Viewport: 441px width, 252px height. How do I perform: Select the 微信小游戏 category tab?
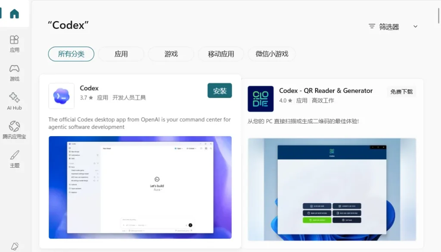point(272,54)
